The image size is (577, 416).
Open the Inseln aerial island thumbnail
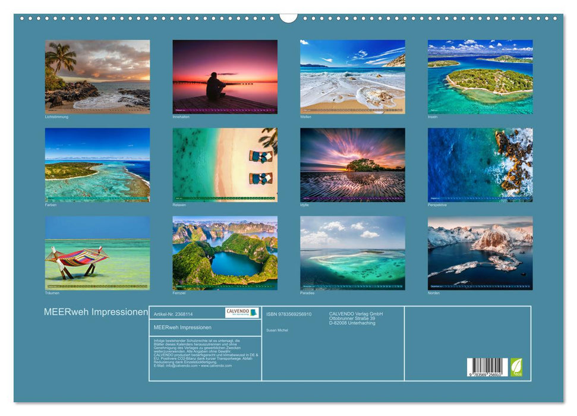[x=480, y=77]
